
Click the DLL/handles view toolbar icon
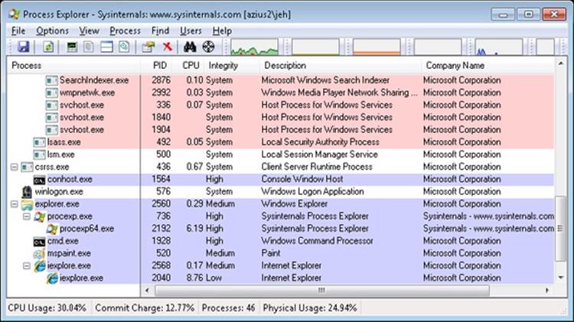coord(124,47)
